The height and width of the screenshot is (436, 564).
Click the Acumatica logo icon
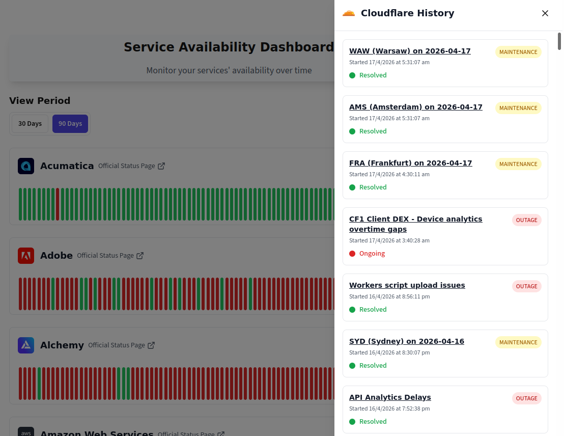[x=26, y=166]
